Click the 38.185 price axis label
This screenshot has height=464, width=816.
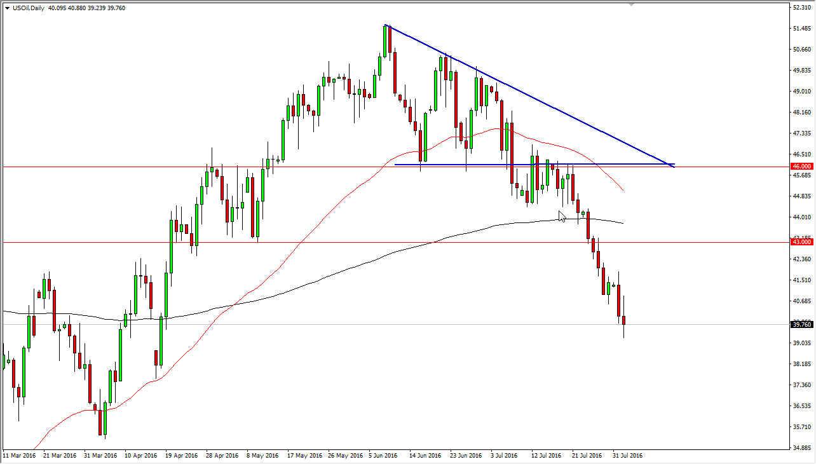(802, 364)
